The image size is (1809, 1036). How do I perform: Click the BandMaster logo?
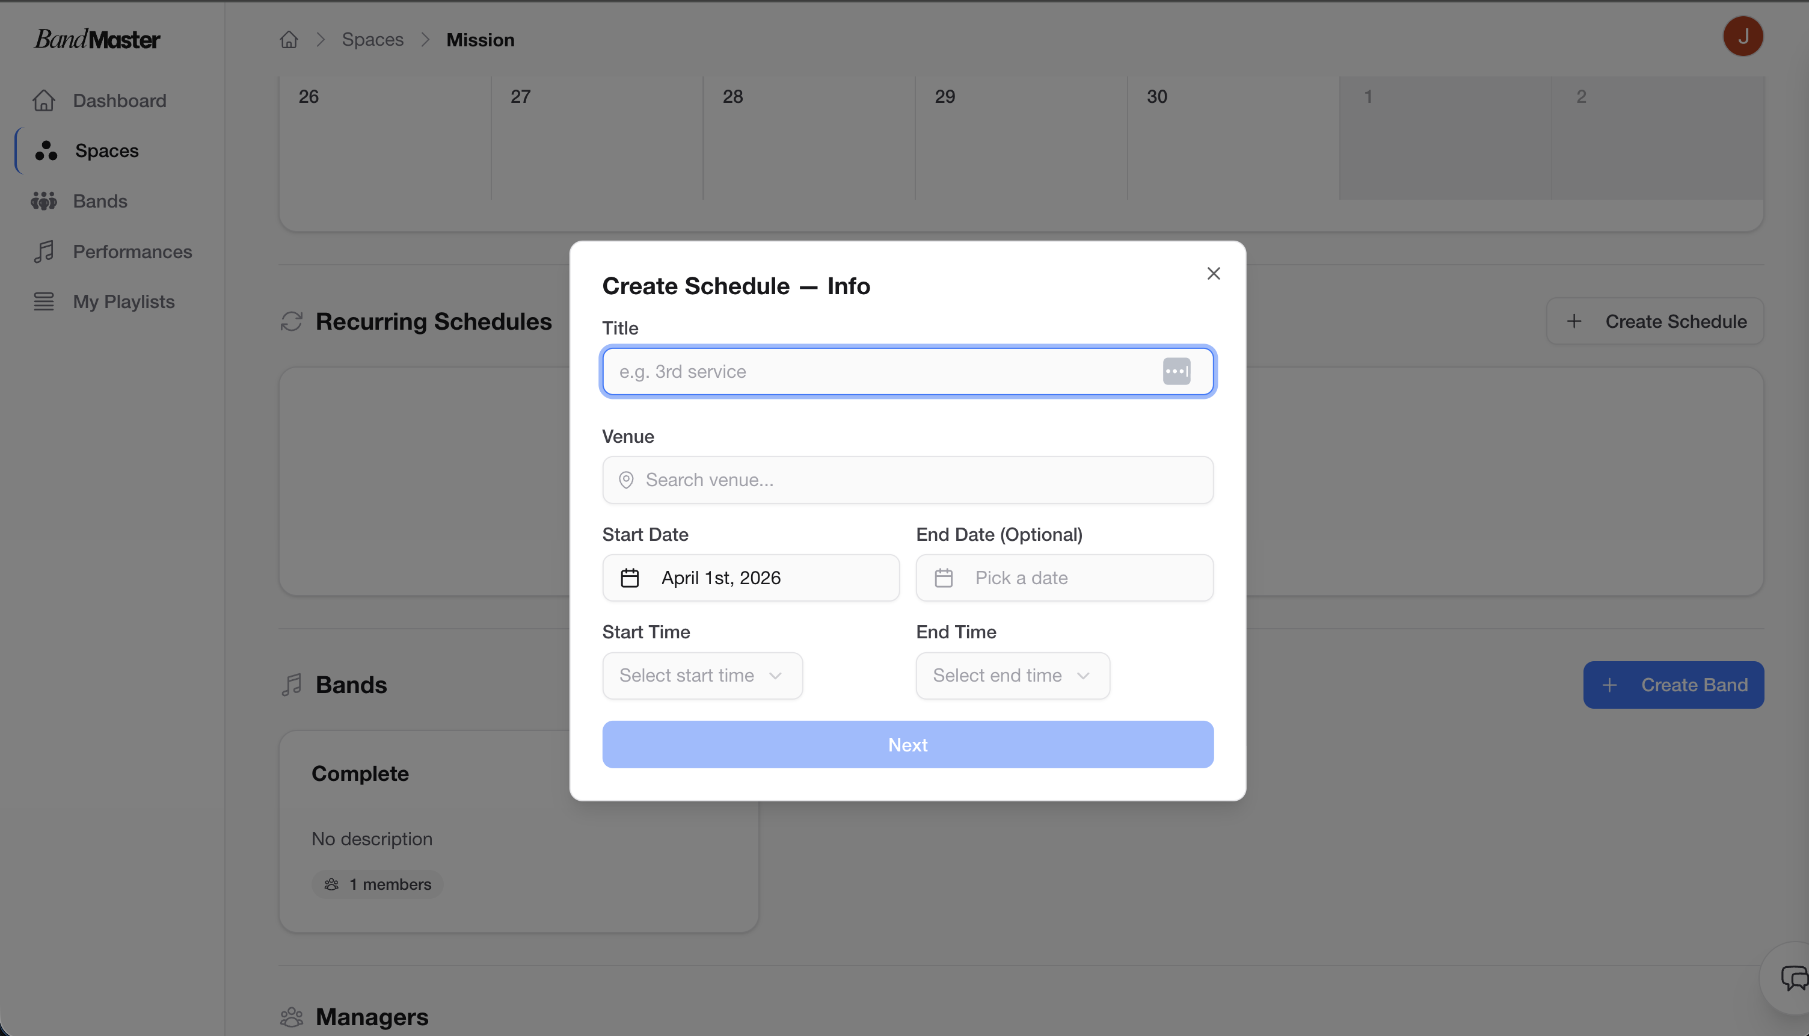click(x=97, y=39)
